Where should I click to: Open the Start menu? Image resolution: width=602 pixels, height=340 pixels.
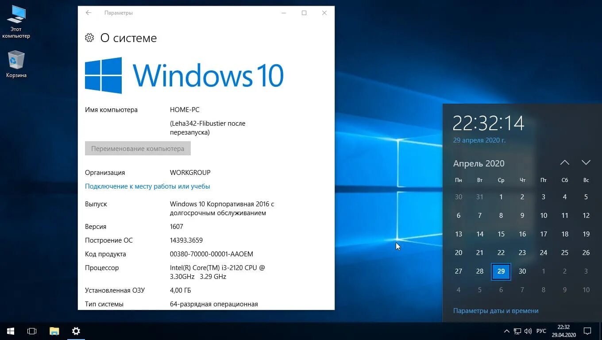pos(10,331)
